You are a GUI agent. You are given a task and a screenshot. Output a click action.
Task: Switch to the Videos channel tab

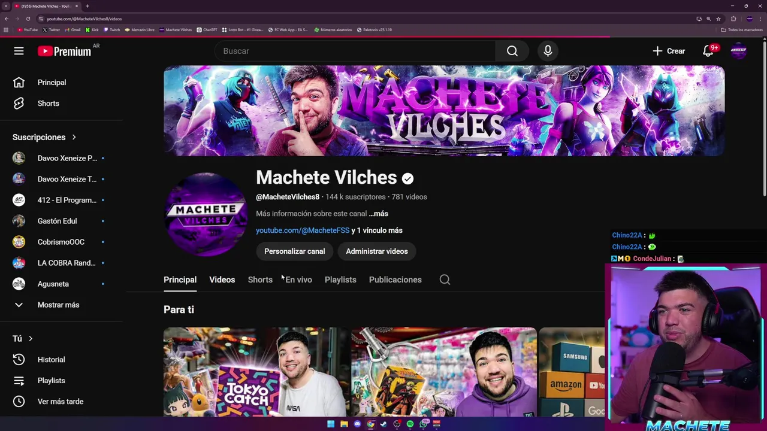click(x=222, y=280)
